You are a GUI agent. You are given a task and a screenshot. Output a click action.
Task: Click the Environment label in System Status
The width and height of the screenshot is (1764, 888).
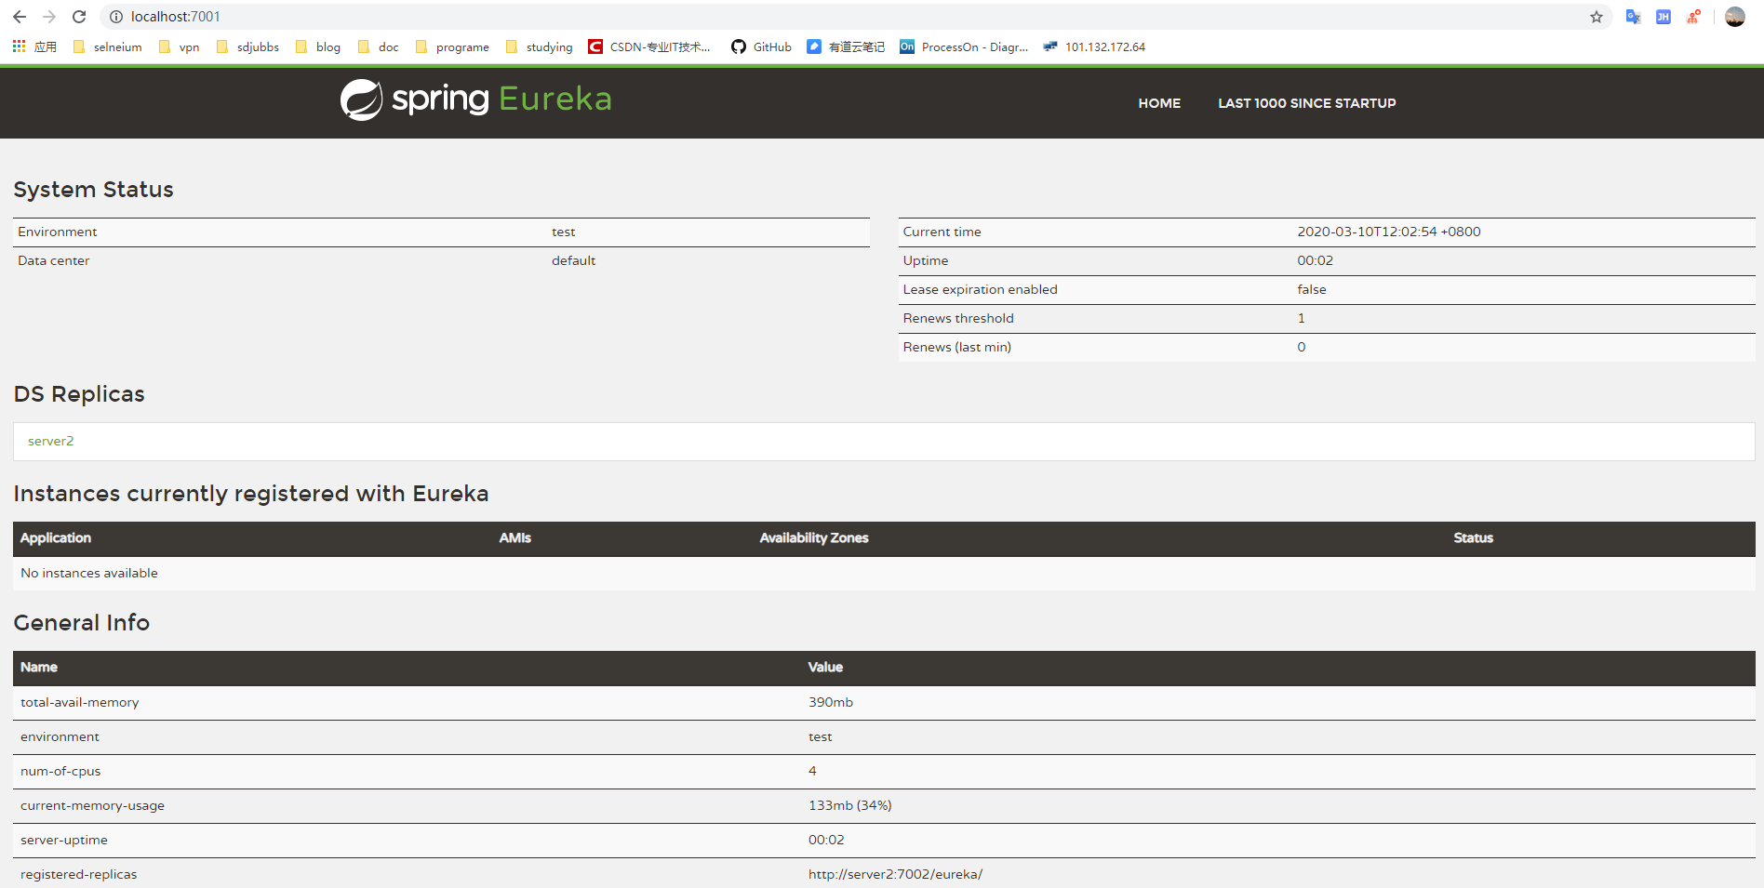[x=58, y=232]
